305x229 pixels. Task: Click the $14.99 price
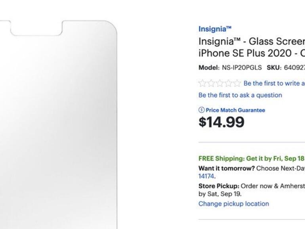221,122
